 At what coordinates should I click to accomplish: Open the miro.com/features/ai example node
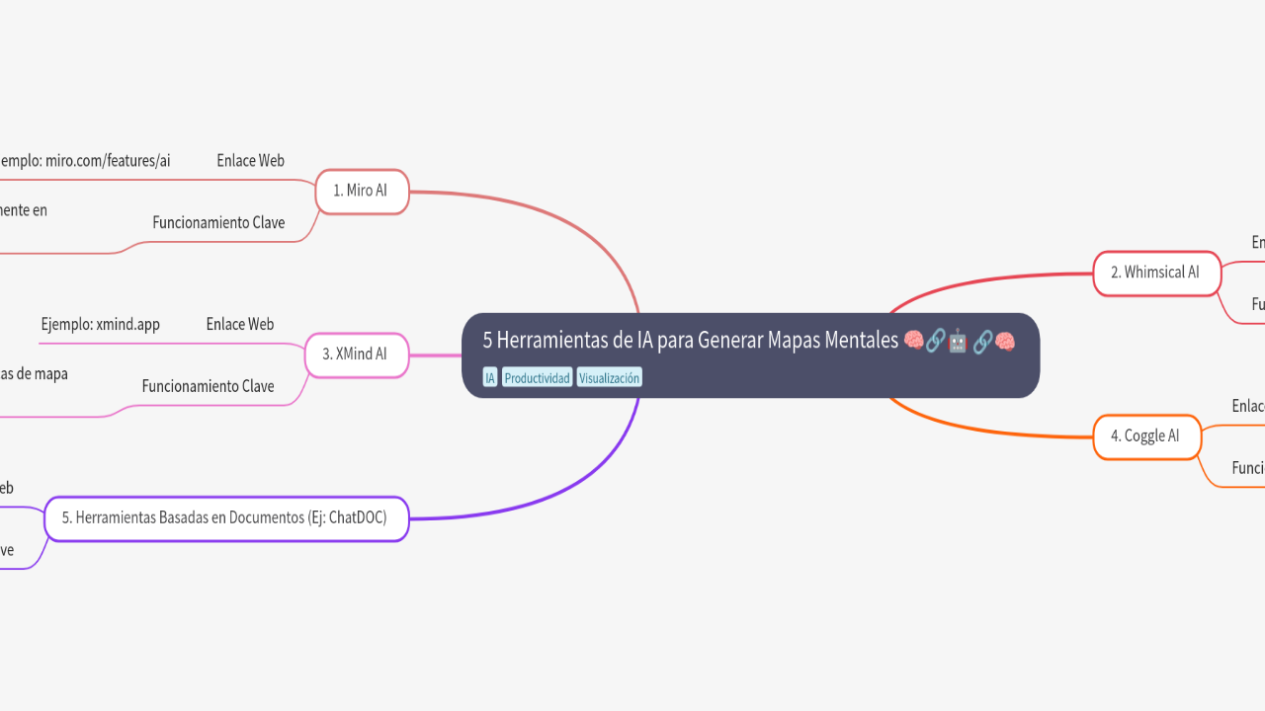(x=85, y=161)
